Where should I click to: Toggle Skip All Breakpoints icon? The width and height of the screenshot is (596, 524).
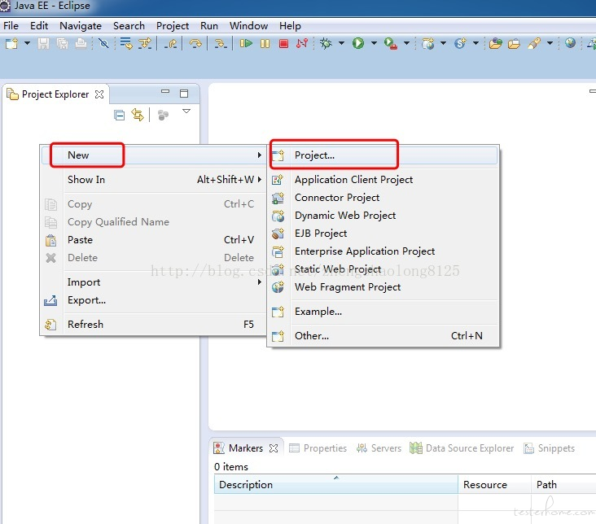(103, 43)
